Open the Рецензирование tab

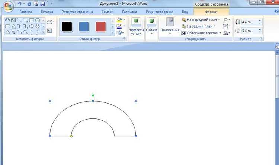pos(160,12)
